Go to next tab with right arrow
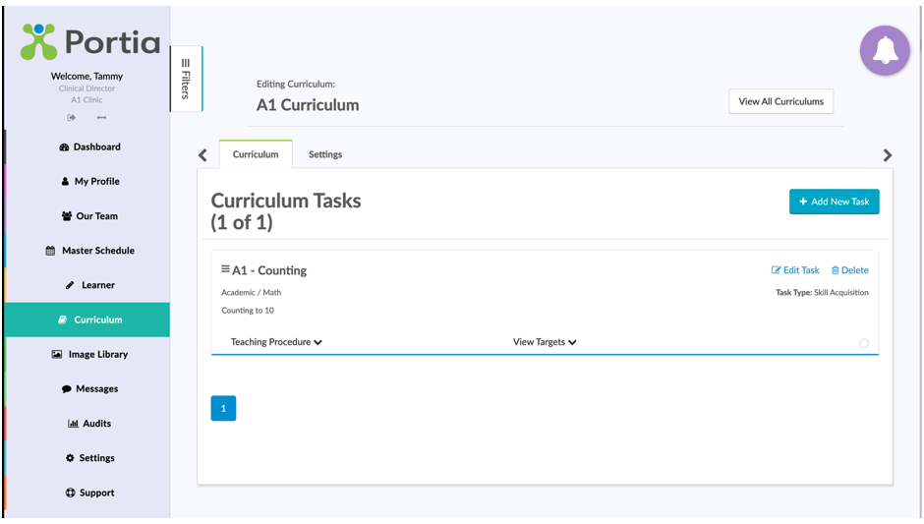The image size is (924, 524). point(888,155)
